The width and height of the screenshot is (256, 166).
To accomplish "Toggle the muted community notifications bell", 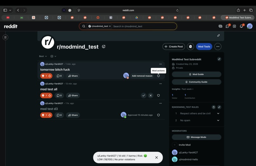I will point(190,47).
